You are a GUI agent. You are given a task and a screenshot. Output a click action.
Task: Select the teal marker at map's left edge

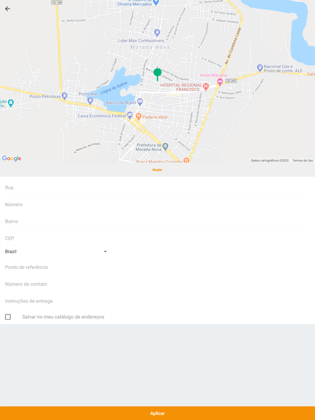pos(11,103)
